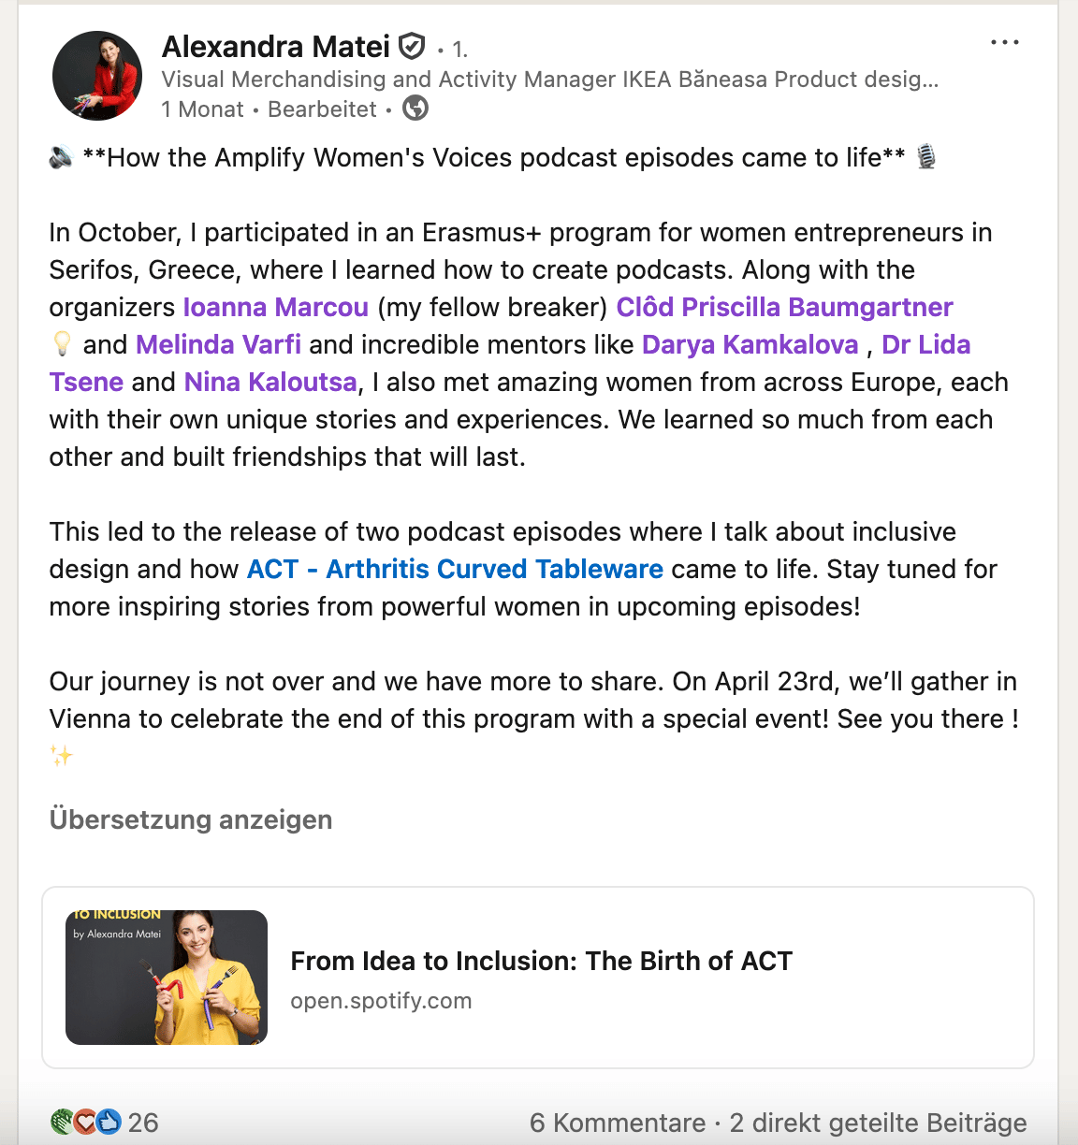Click the lightbulb emoji after Clôd Priscilla Baumgartner
The height and width of the screenshot is (1145, 1078).
tap(60, 344)
